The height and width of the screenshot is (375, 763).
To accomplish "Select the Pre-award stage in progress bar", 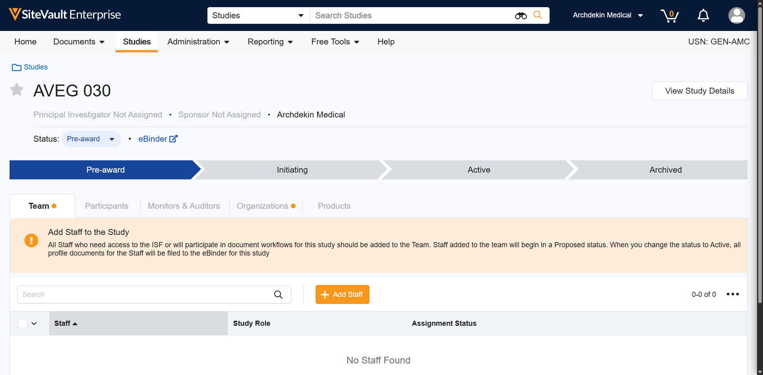I will pyautogui.click(x=105, y=170).
